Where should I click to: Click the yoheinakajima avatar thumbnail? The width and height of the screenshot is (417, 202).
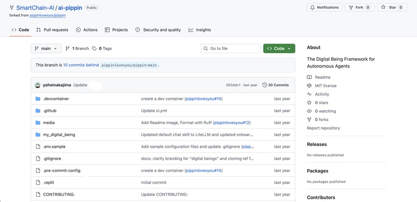click(x=38, y=85)
